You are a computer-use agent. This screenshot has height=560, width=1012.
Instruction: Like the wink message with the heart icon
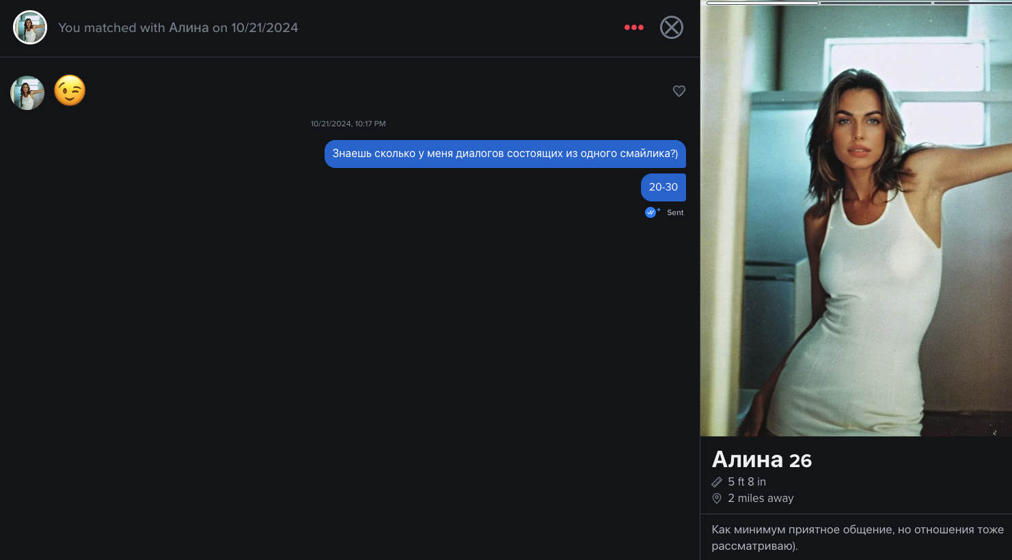[x=679, y=91]
